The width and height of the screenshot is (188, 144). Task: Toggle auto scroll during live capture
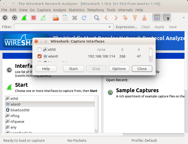[x=166, y=18]
